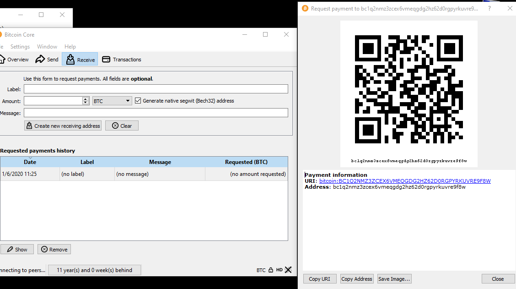The image size is (516, 289).
Task: Increase amount with the up stepper arrow
Action: [86, 99]
